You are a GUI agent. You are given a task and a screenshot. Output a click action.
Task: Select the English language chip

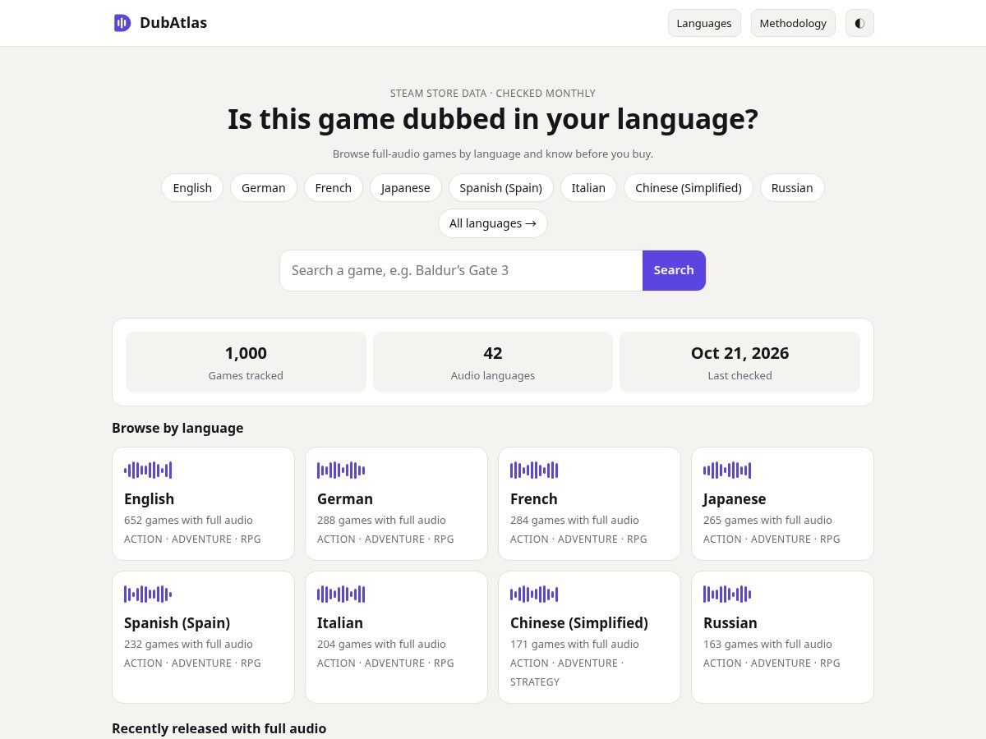tap(192, 188)
